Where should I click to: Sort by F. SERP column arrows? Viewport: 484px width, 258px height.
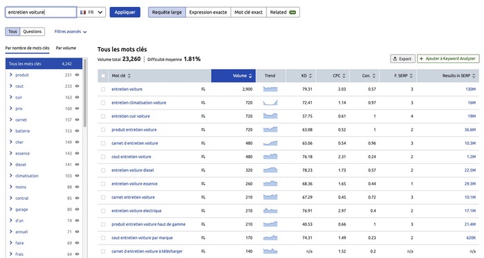(411, 76)
